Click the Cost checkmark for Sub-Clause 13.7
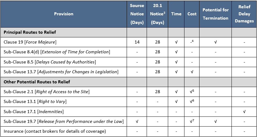 tap(192, 72)
